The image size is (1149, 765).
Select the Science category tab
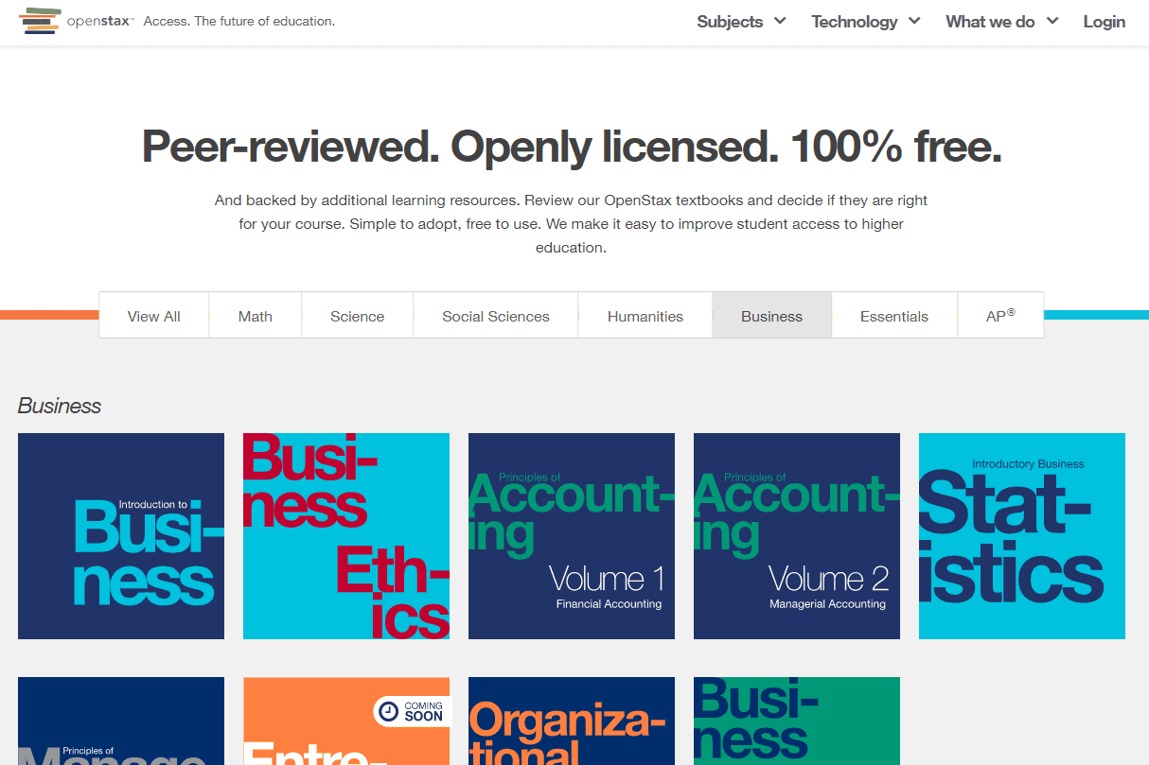357,315
